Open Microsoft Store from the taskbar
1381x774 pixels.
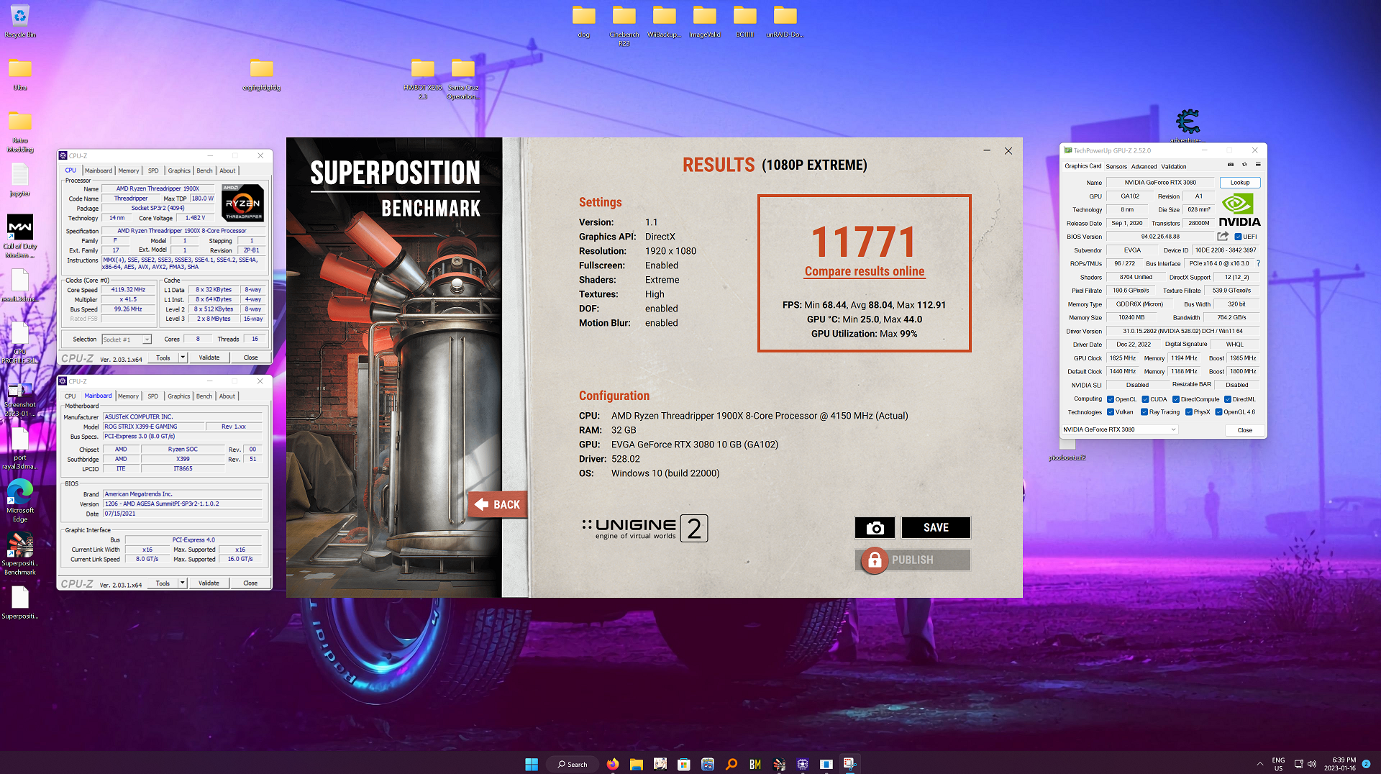click(684, 764)
